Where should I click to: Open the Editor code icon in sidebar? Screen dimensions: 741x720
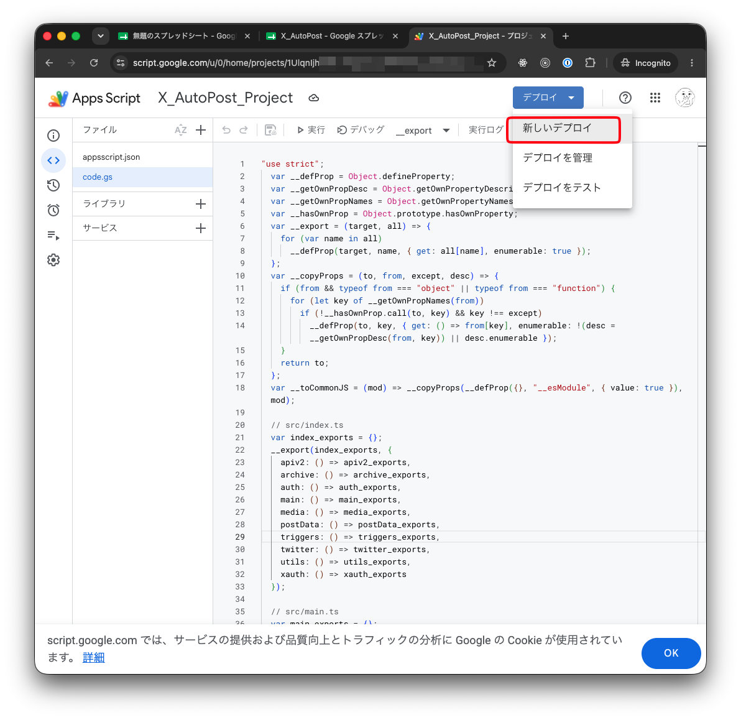click(53, 160)
